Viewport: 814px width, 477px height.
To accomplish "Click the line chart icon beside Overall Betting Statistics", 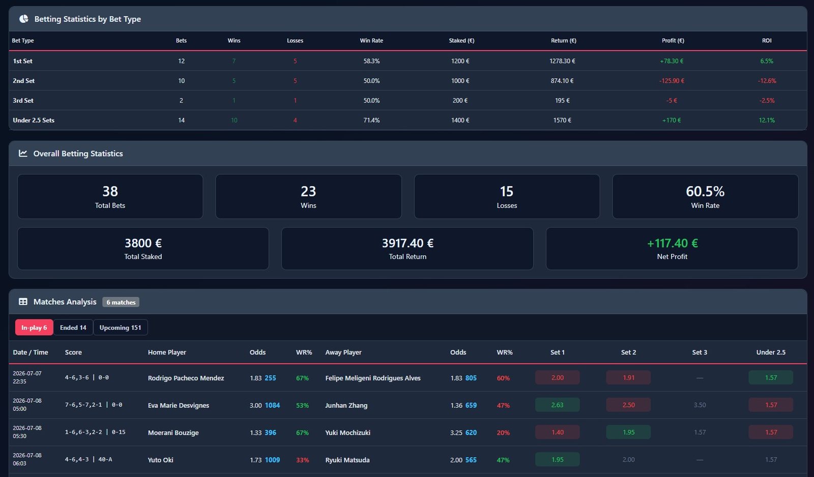I will click(x=23, y=153).
